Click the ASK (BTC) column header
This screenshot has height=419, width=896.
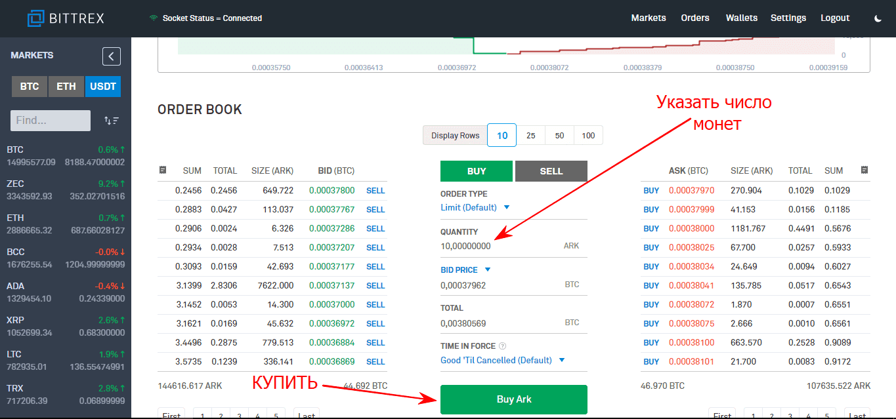click(689, 171)
